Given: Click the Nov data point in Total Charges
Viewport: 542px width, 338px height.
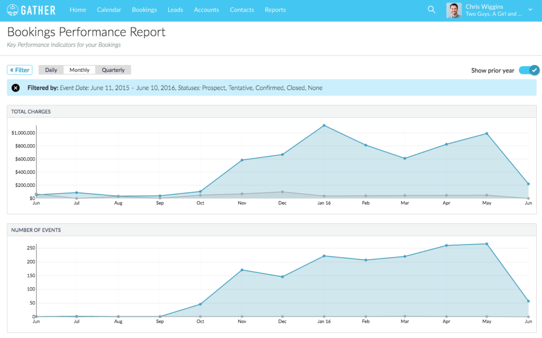Looking at the screenshot, I should (242, 160).
